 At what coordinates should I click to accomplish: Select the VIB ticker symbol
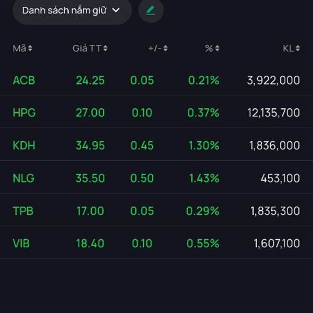tap(22, 244)
